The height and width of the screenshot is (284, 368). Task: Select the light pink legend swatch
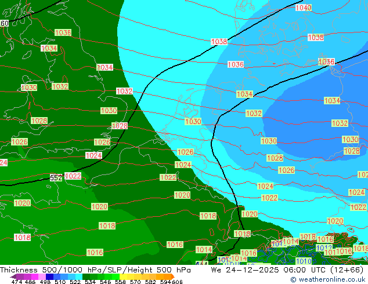coord(42,276)
